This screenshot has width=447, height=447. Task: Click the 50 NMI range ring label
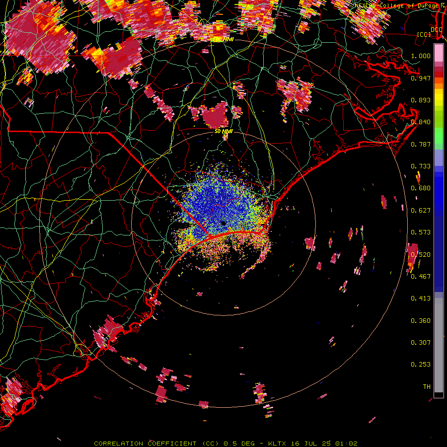coord(224,131)
